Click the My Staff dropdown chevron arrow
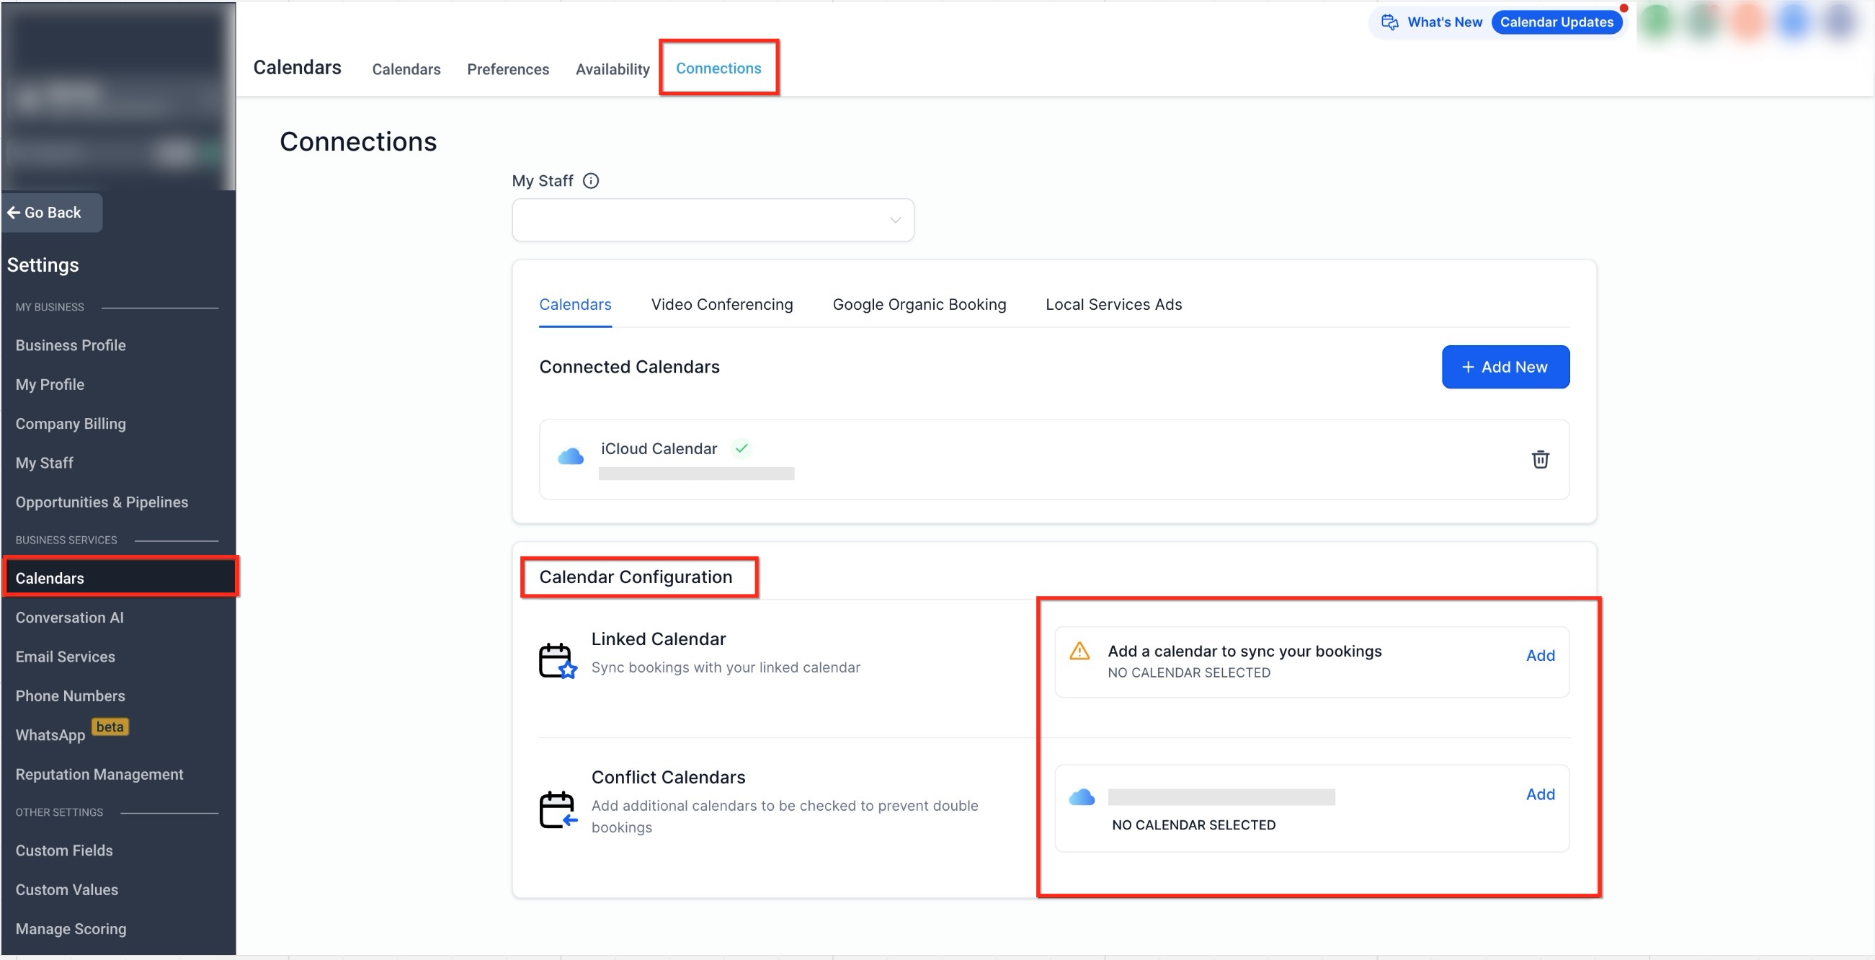Image resolution: width=1875 pixels, height=960 pixels. pyautogui.click(x=895, y=220)
